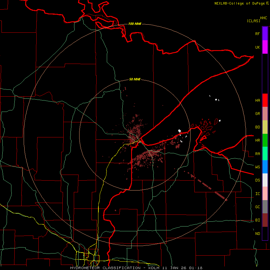The width and height of the screenshot is (270, 270).
Task: Select the yellow BD legend color block
Action: (x=265, y=127)
